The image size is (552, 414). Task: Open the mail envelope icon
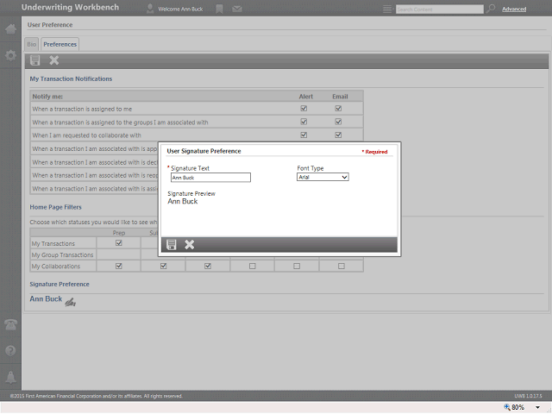pos(237,9)
